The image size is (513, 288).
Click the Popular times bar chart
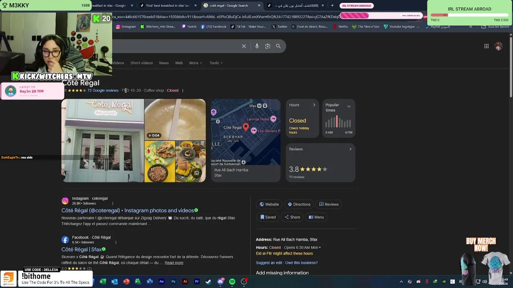coord(338,122)
